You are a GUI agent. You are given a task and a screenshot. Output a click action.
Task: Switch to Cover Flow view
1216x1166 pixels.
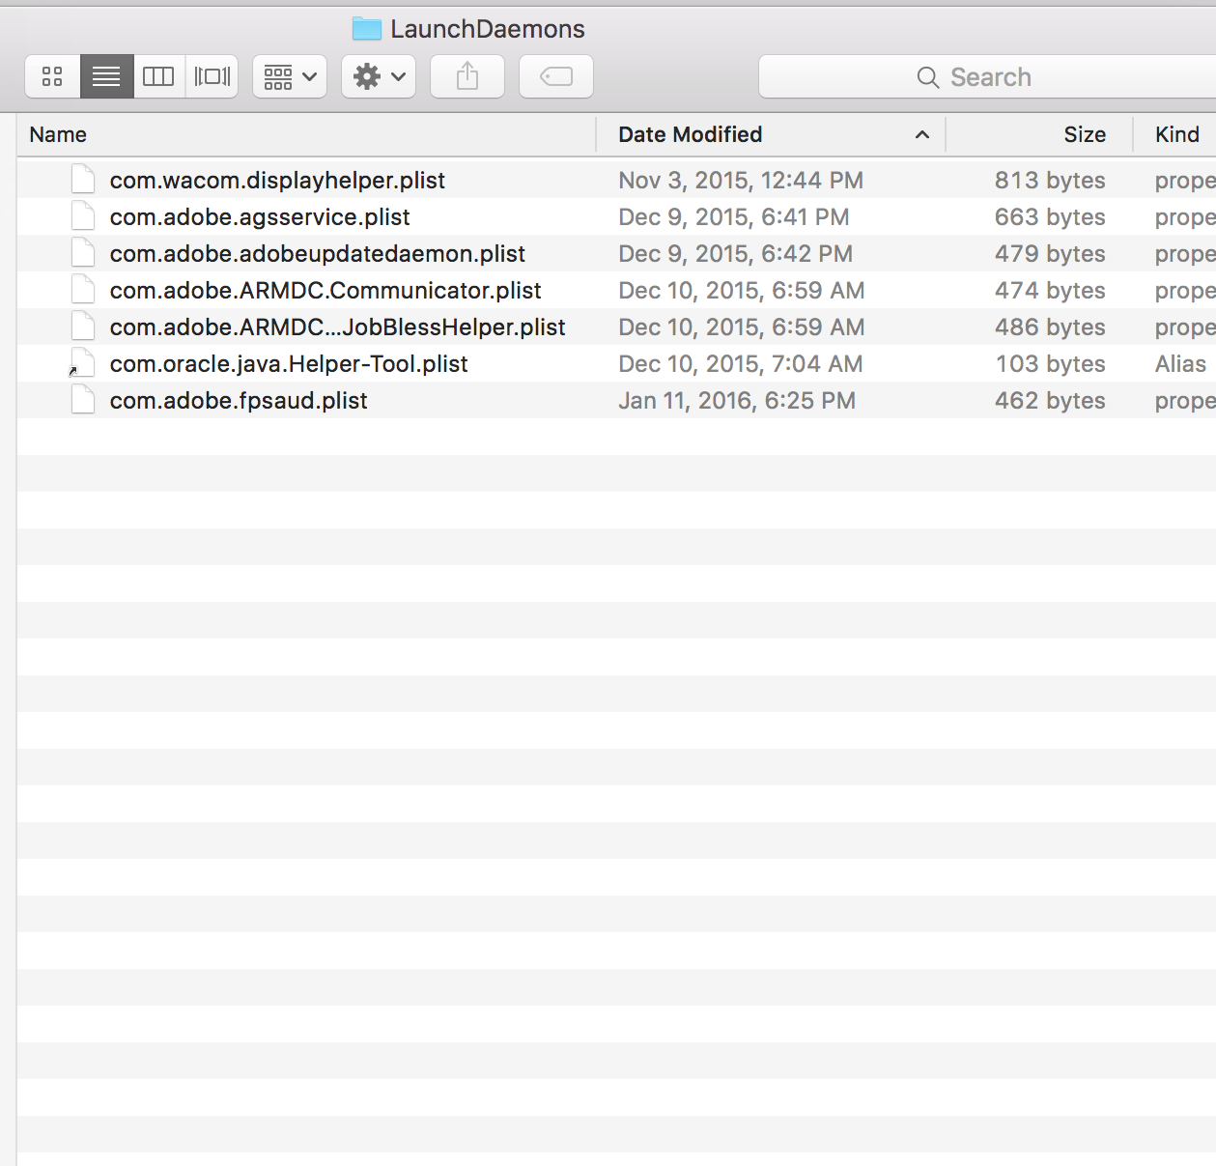[212, 76]
